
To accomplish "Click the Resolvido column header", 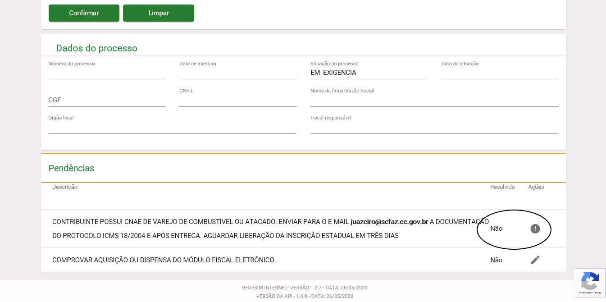I will coord(502,187).
